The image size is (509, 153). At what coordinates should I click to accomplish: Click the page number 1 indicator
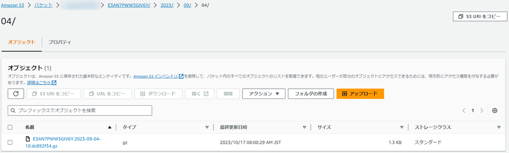point(473,111)
